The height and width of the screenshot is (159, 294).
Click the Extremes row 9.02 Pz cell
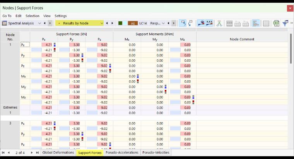(99, 108)
